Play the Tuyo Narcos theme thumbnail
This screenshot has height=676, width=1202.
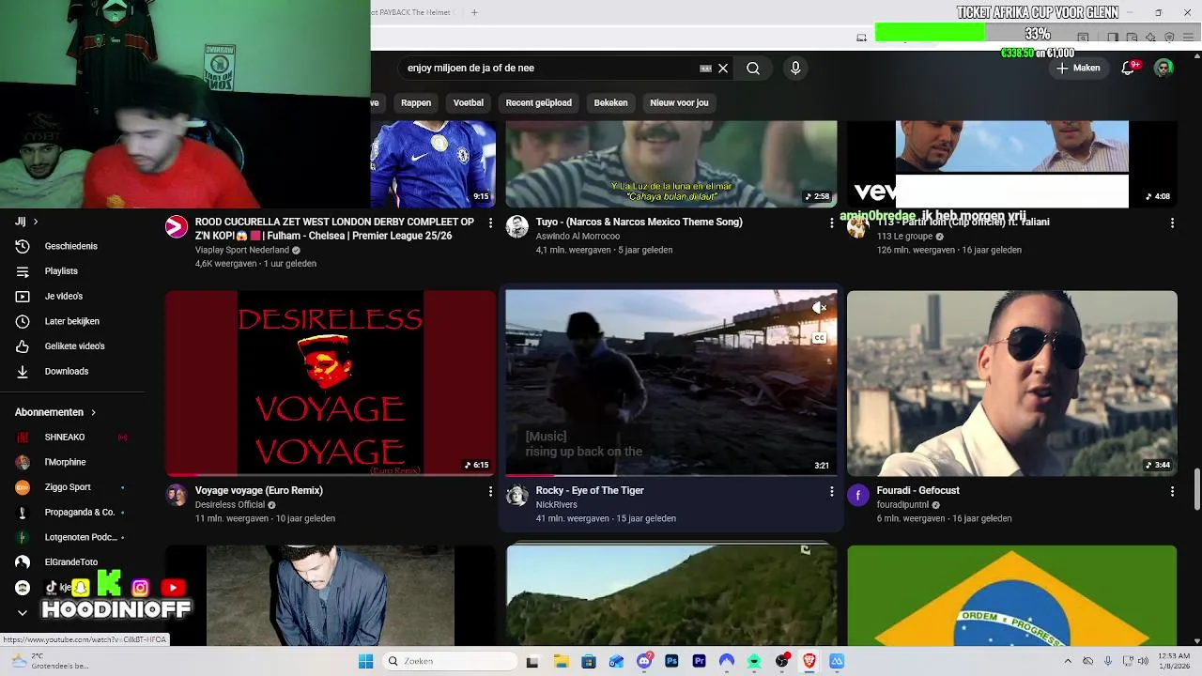(670, 163)
